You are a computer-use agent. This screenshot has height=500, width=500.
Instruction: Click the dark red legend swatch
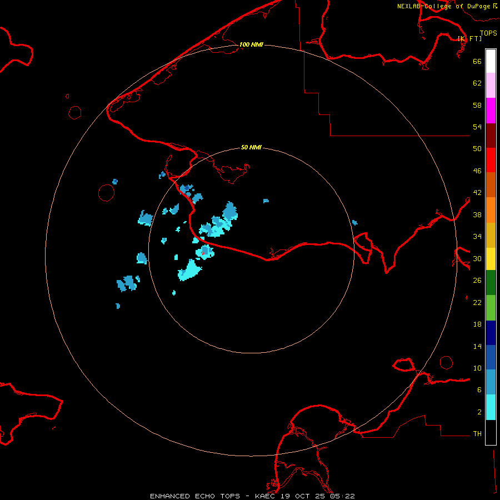(x=491, y=135)
